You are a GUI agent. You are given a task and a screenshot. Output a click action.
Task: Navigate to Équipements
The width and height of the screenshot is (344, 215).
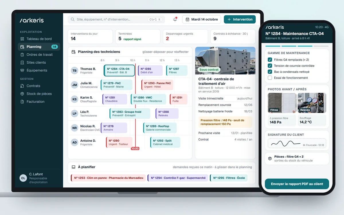(x=39, y=71)
